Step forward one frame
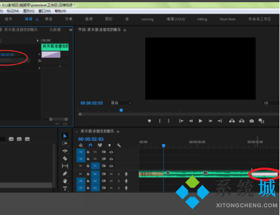This screenshot has height=215, width=280. click(x=210, y=121)
